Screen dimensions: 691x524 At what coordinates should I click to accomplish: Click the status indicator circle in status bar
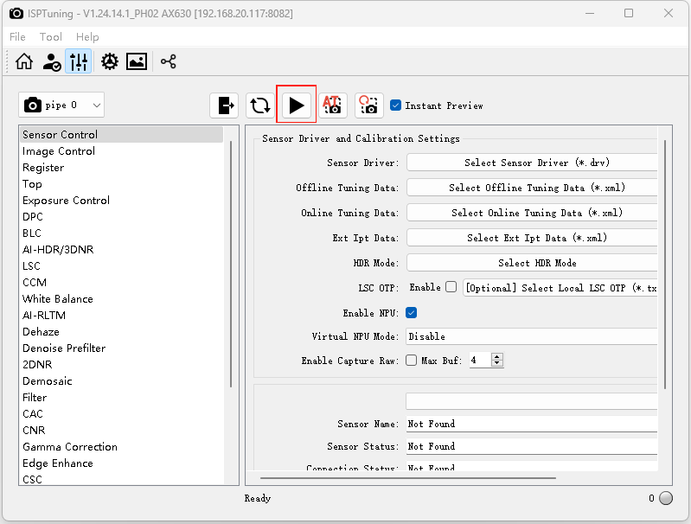click(x=666, y=498)
